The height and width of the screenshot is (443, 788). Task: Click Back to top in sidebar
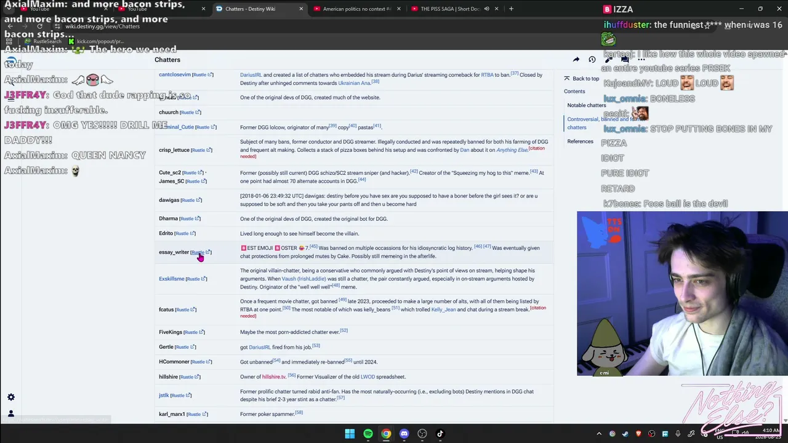582,79
